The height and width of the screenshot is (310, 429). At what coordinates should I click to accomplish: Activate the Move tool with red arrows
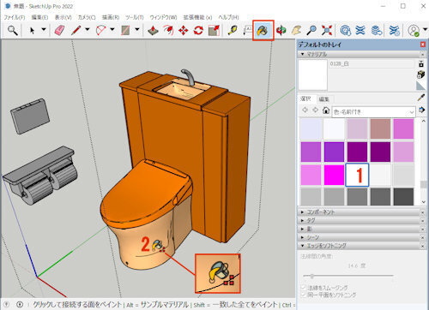point(184,30)
